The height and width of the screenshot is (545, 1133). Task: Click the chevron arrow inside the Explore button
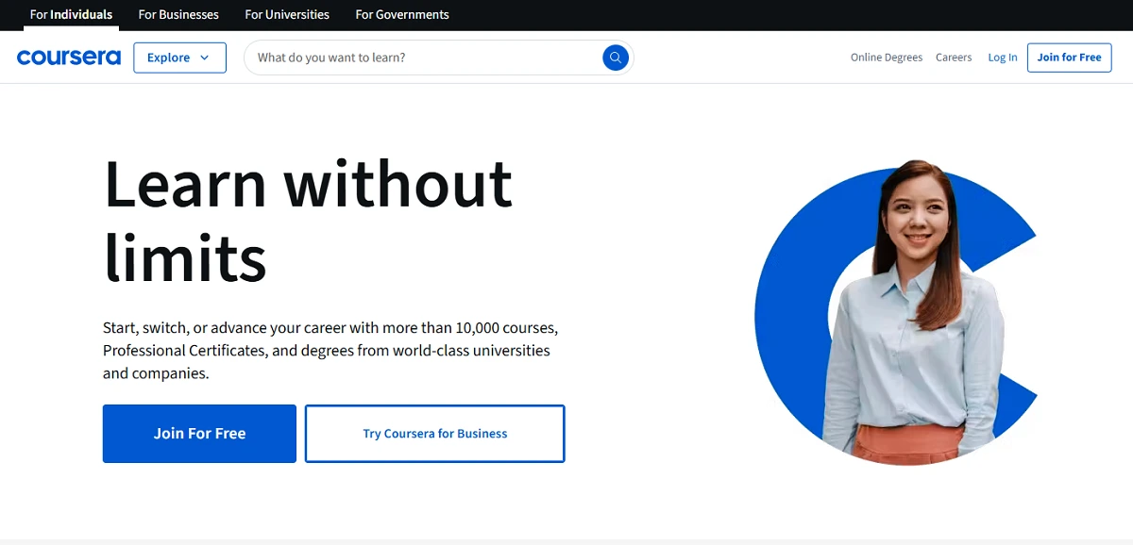[x=205, y=58]
